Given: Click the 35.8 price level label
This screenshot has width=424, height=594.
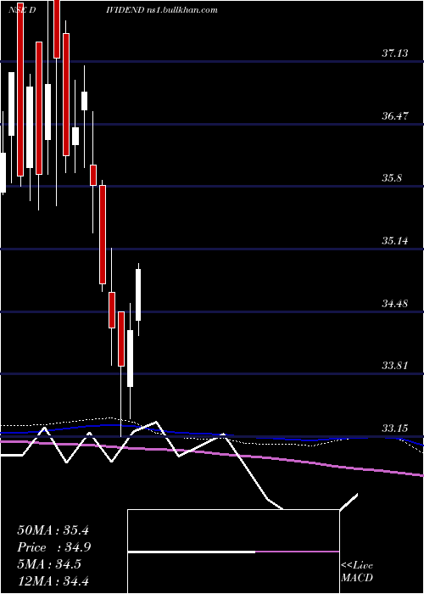Looking at the screenshot, I should click(392, 177).
